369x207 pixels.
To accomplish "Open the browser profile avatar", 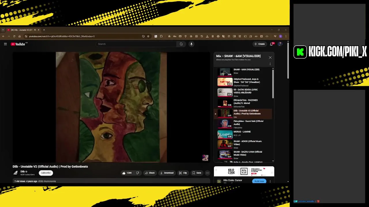I will coord(280,36).
